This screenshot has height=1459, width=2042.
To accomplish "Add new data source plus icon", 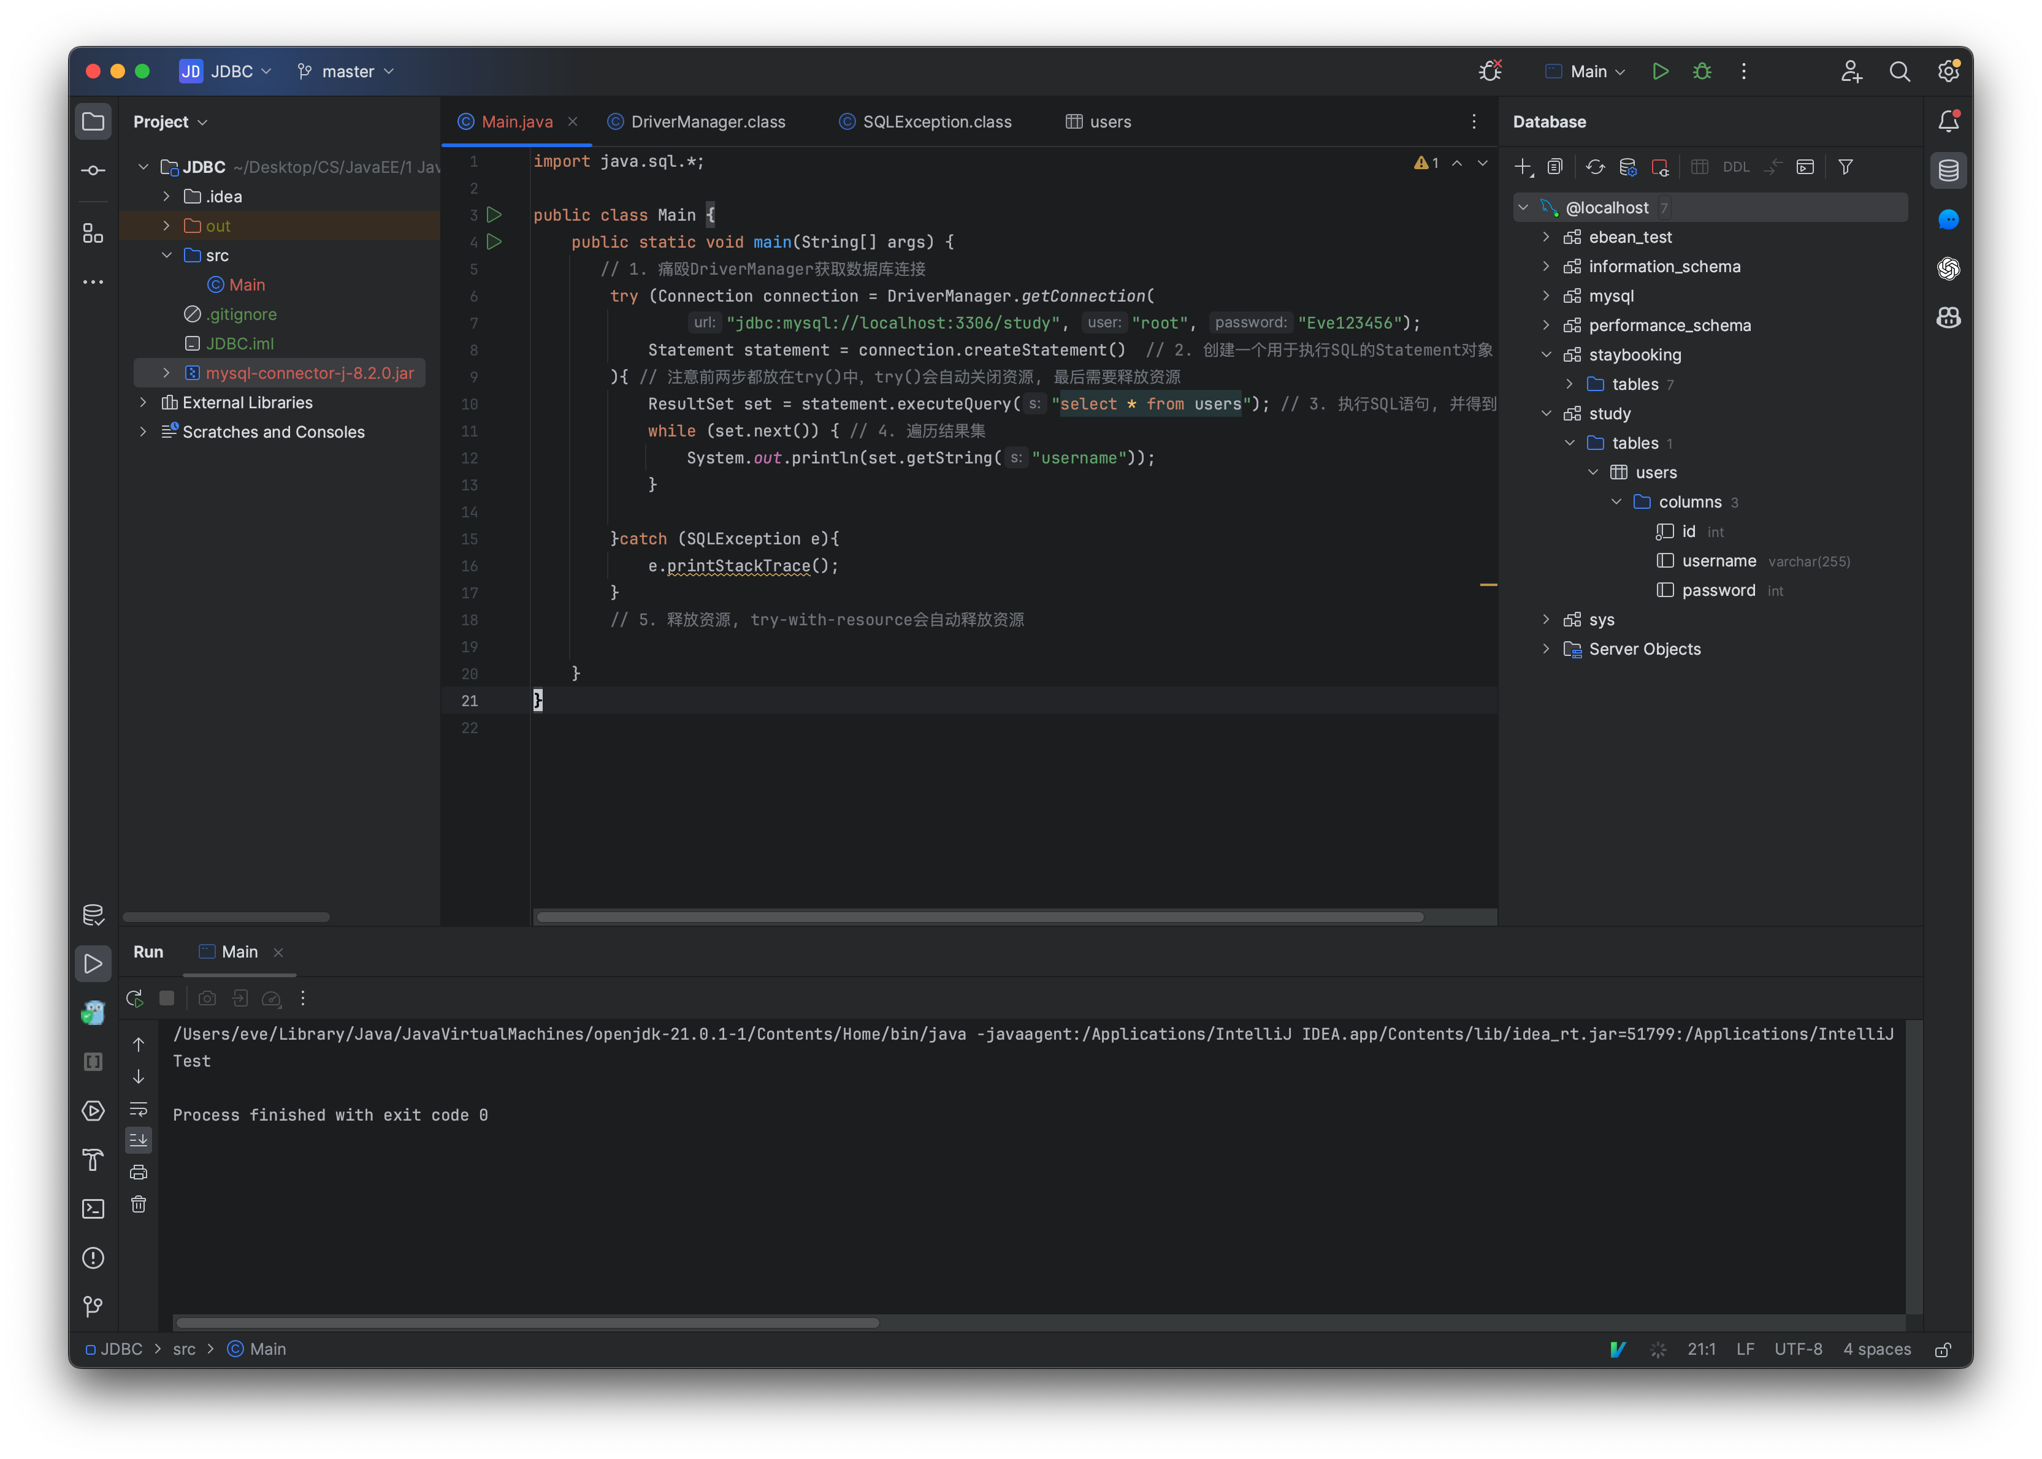I will (1523, 167).
